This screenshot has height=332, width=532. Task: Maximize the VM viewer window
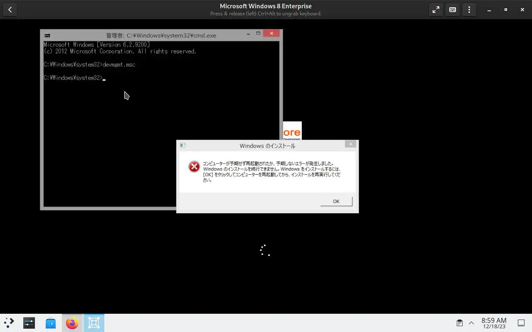click(506, 10)
